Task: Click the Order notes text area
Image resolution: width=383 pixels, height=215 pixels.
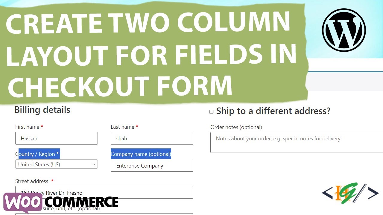Action: (x=297, y=142)
